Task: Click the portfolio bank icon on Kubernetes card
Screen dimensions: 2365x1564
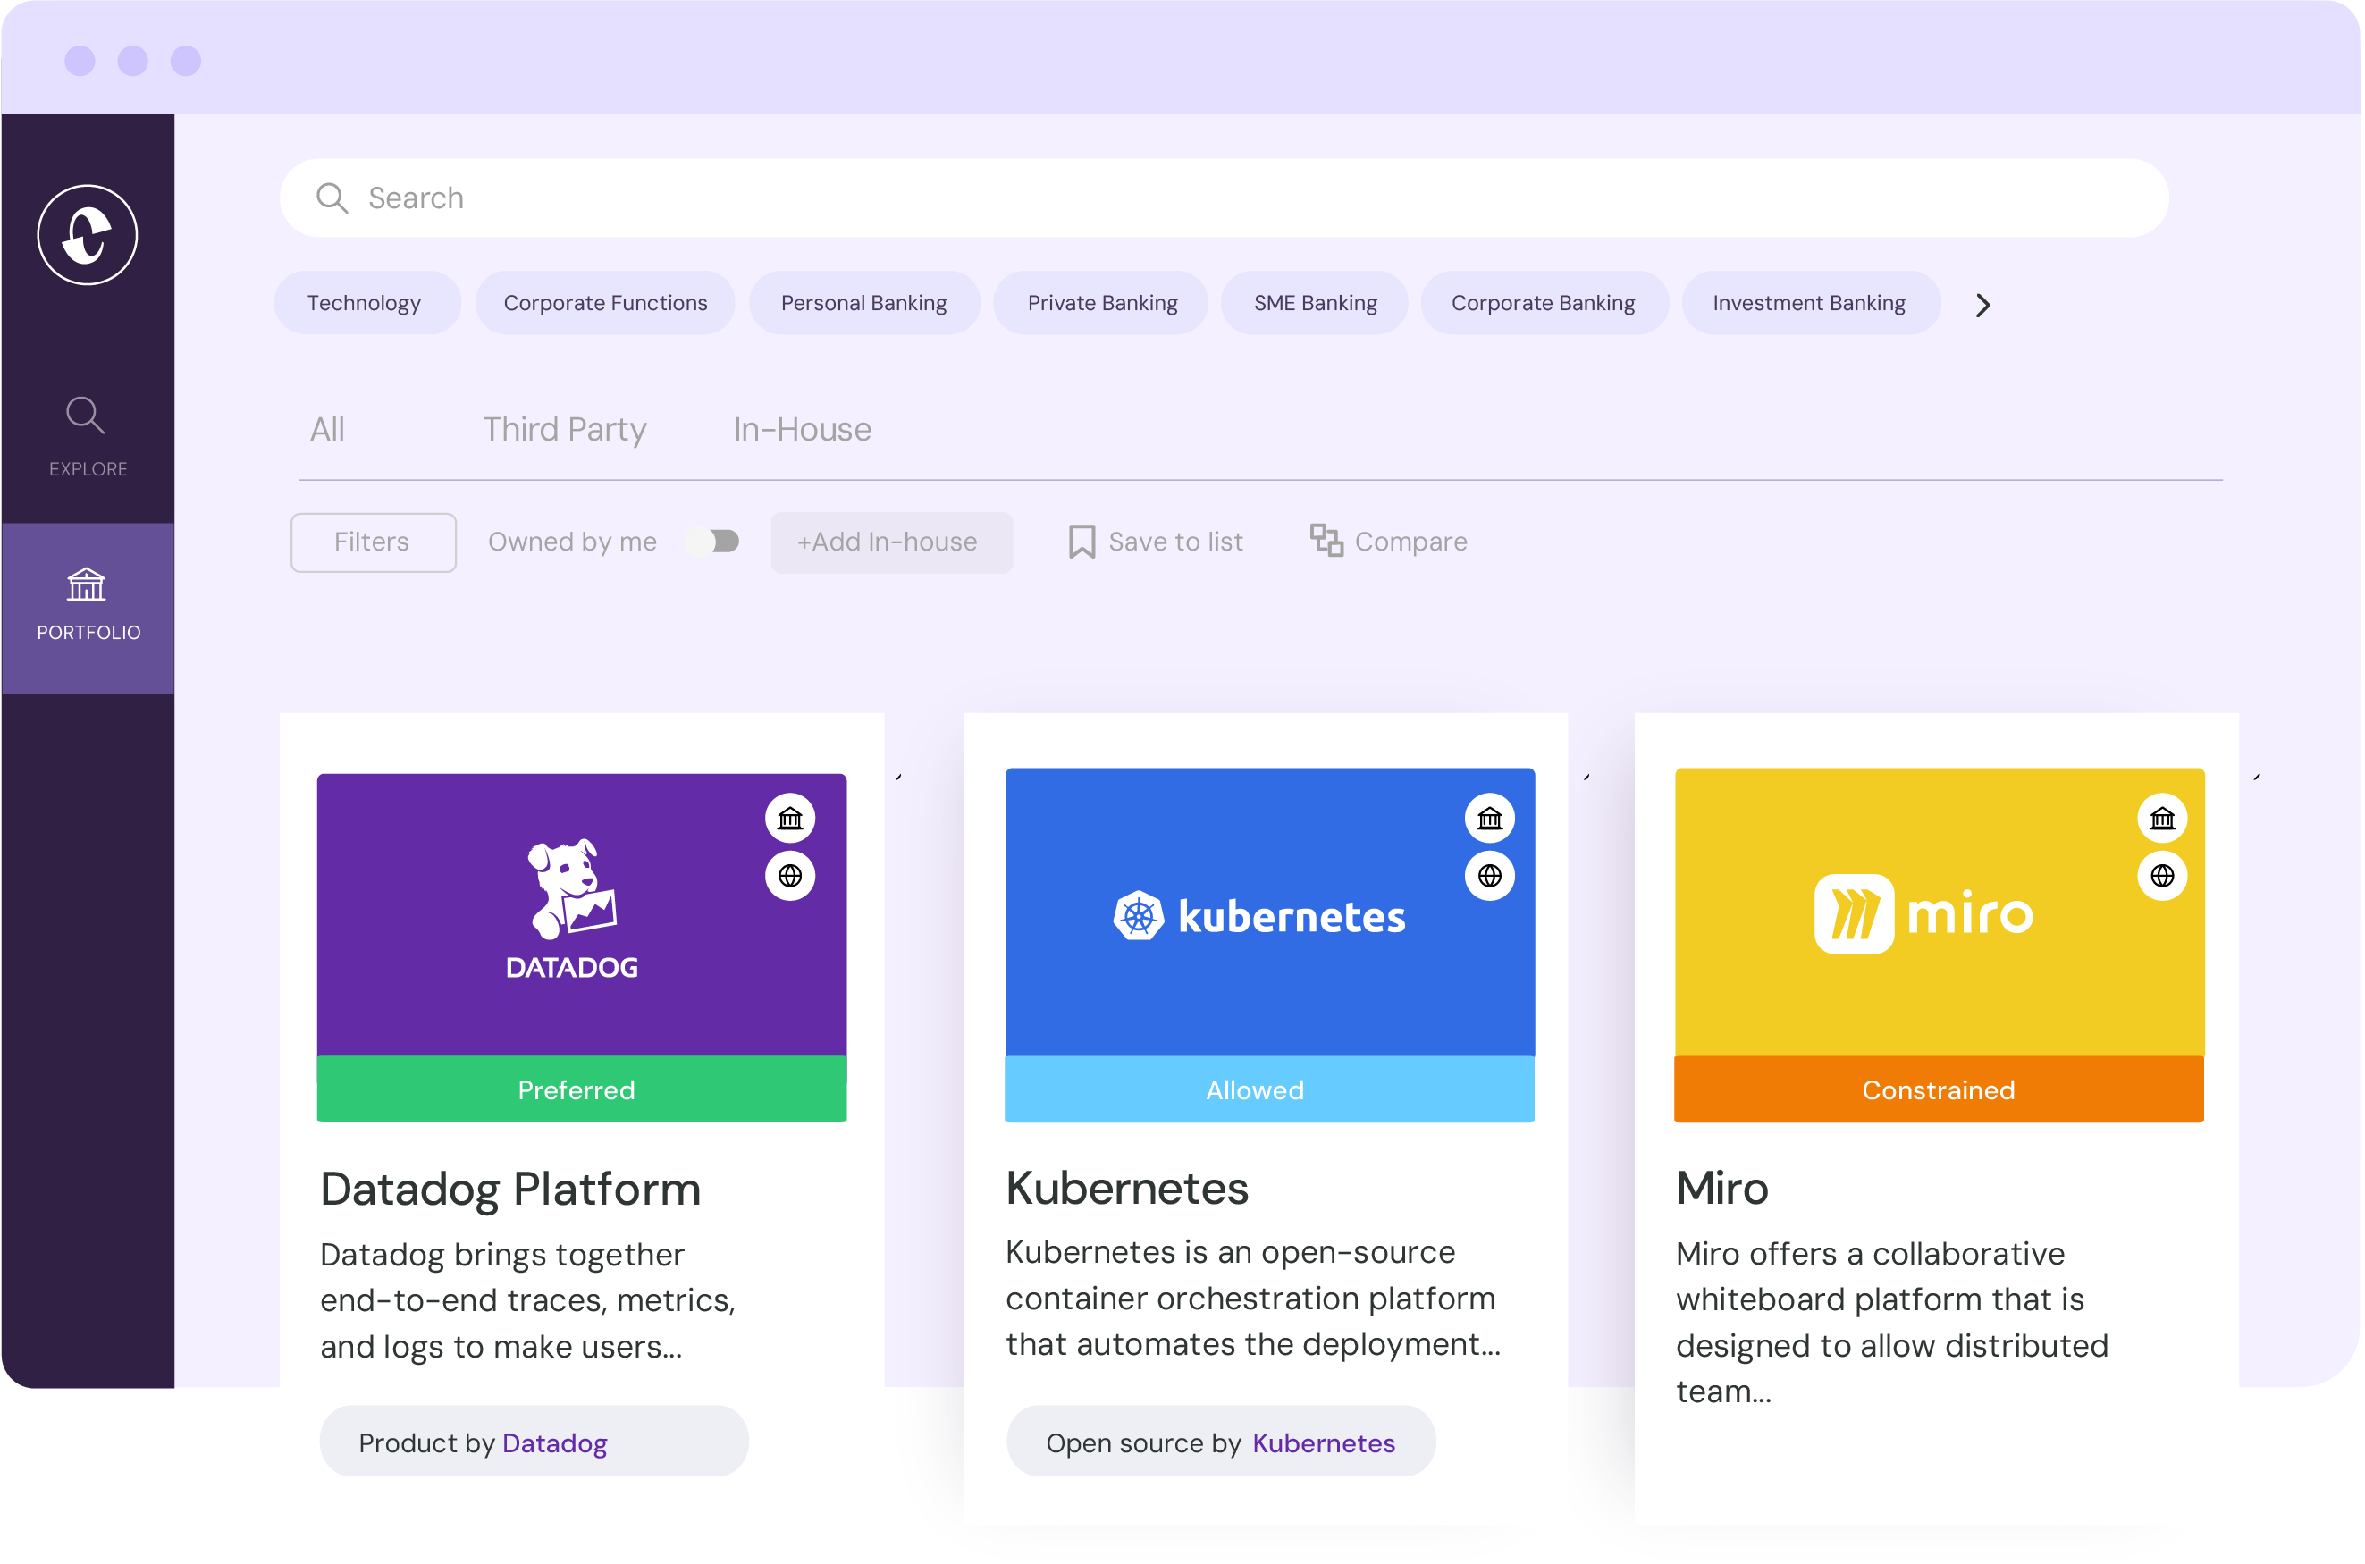Action: tap(1489, 819)
